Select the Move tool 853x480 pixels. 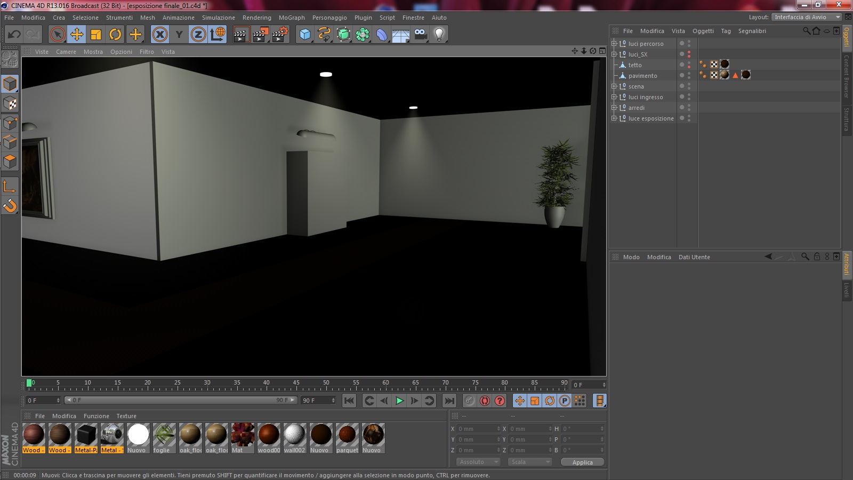tap(77, 35)
